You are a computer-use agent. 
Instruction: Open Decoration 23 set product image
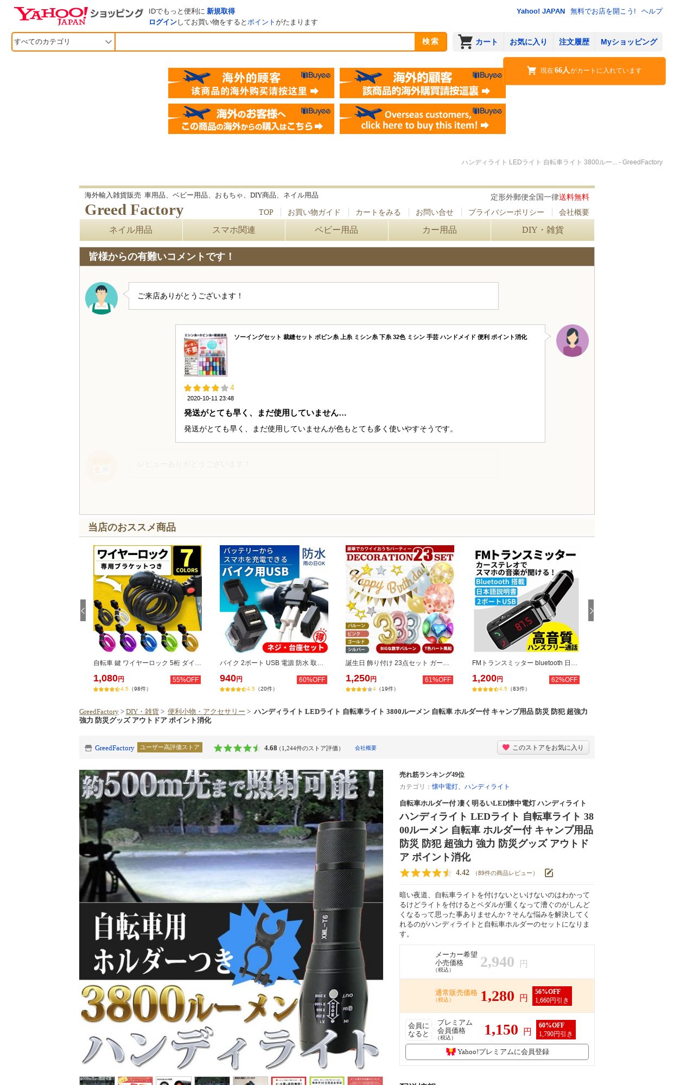pos(400,599)
